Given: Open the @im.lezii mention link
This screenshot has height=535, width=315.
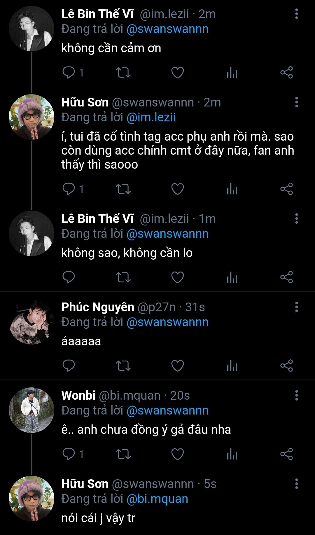Looking at the screenshot, I should click(151, 117).
